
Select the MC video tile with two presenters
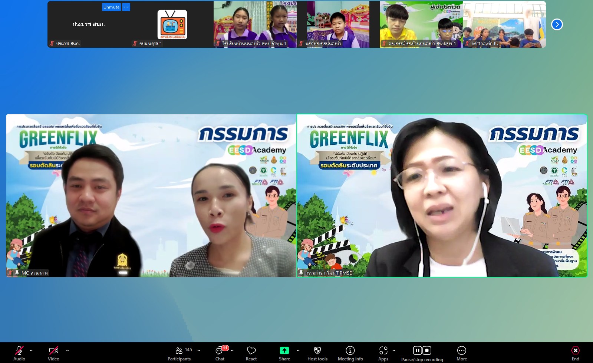(x=151, y=195)
